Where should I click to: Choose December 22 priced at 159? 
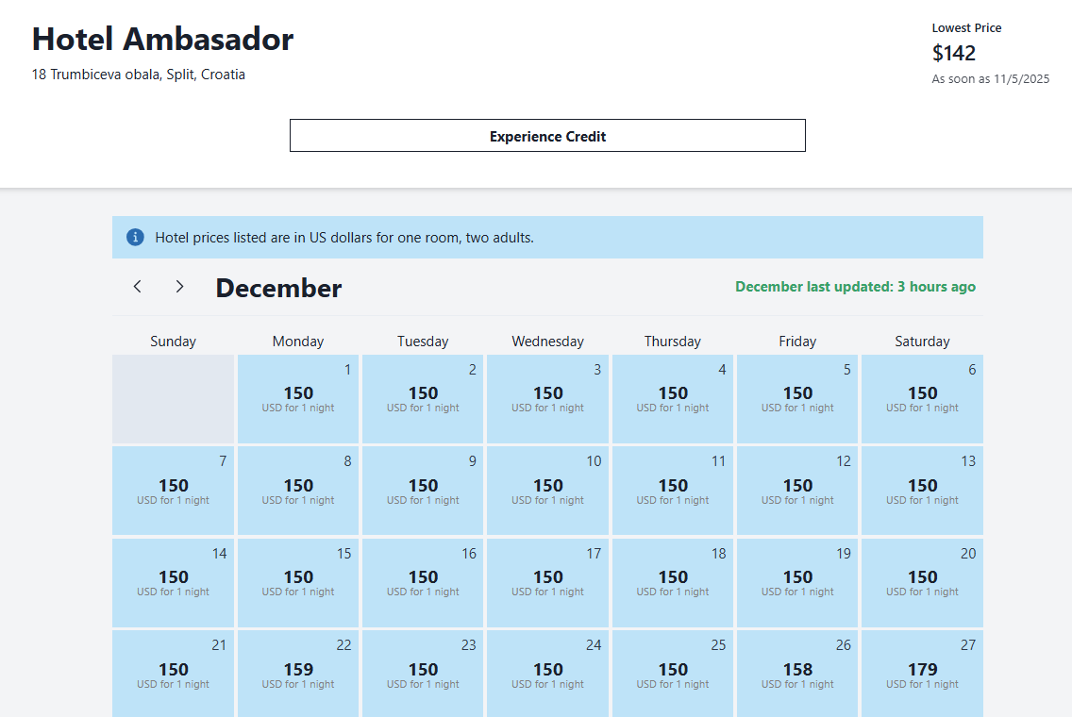pyautogui.click(x=298, y=674)
